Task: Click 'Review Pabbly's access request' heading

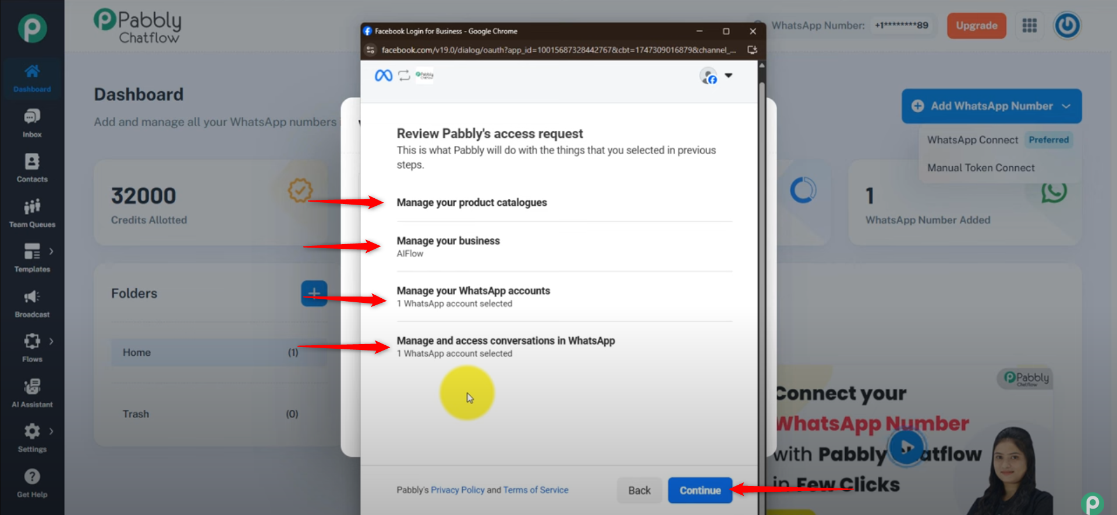Action: (x=490, y=134)
